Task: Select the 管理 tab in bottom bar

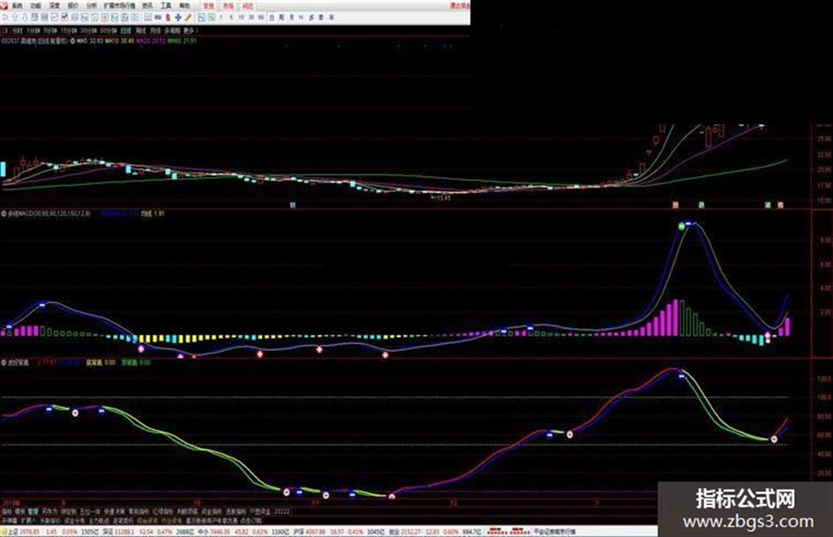Action: (33, 511)
